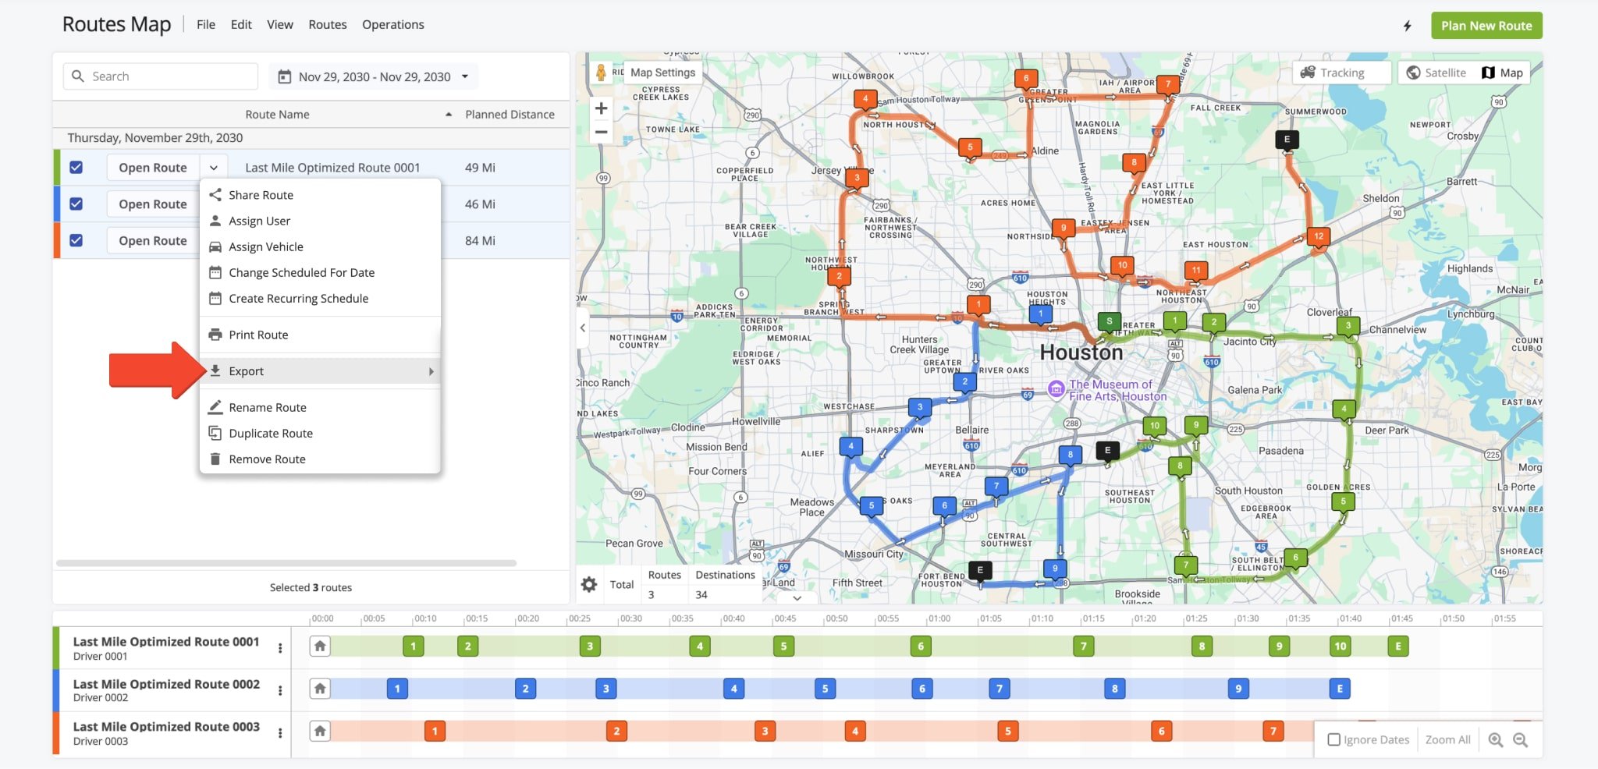
Task: Click orange stop 6 marker on map
Action: [1026, 79]
